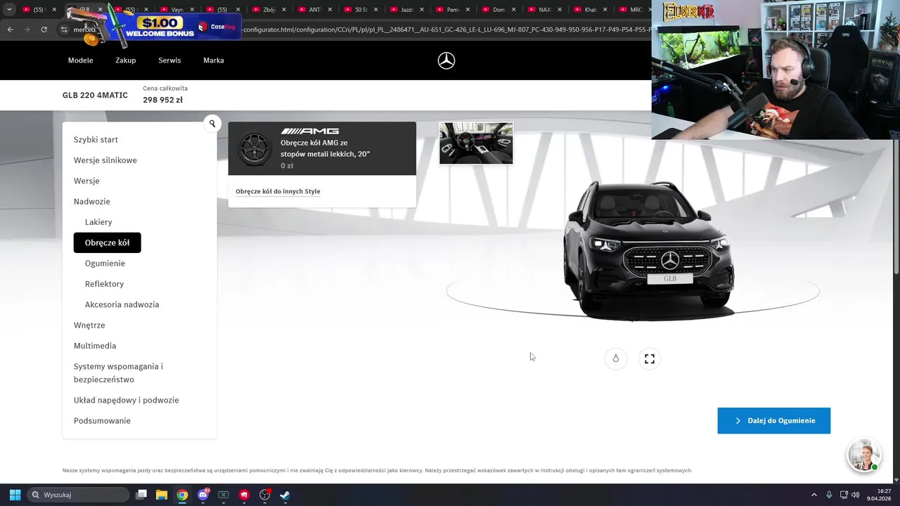
Task: Open Akcesoria nadwozia subsection
Action: tap(122, 304)
